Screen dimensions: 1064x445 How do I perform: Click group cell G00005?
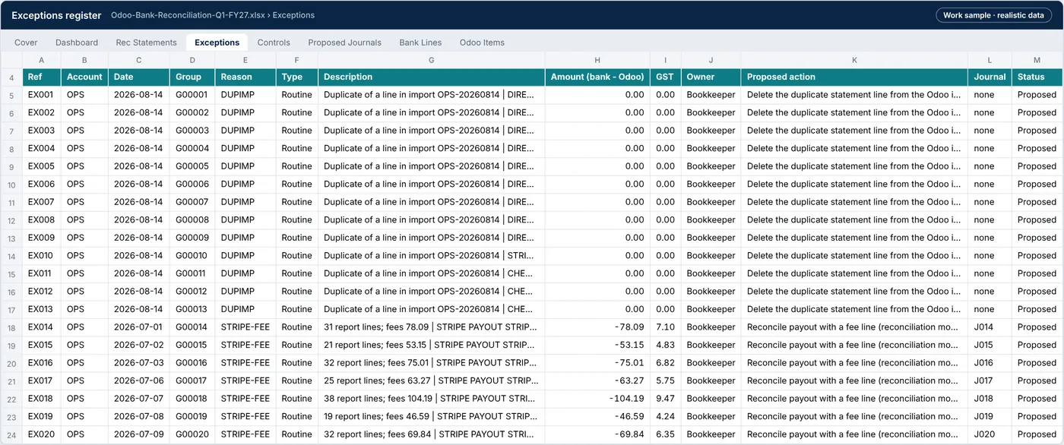(x=192, y=166)
